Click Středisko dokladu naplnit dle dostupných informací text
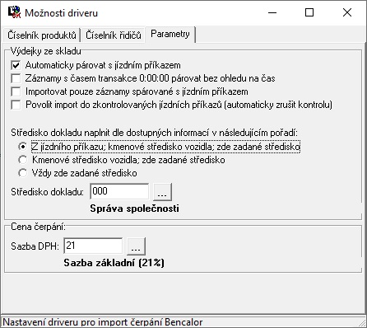This screenshot has height=328, width=367. (x=154, y=133)
